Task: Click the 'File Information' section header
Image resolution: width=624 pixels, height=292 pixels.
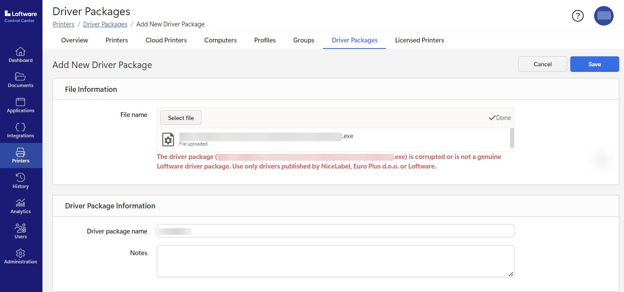Action: point(91,89)
